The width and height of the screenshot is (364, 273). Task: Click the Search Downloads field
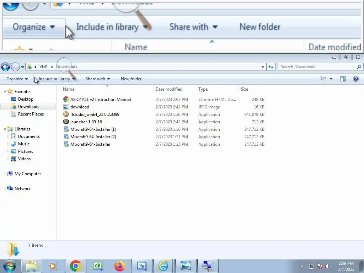[320, 67]
